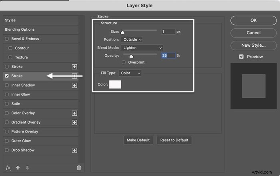
Task: Uncheck the Preview checkbox
Action: point(241,57)
